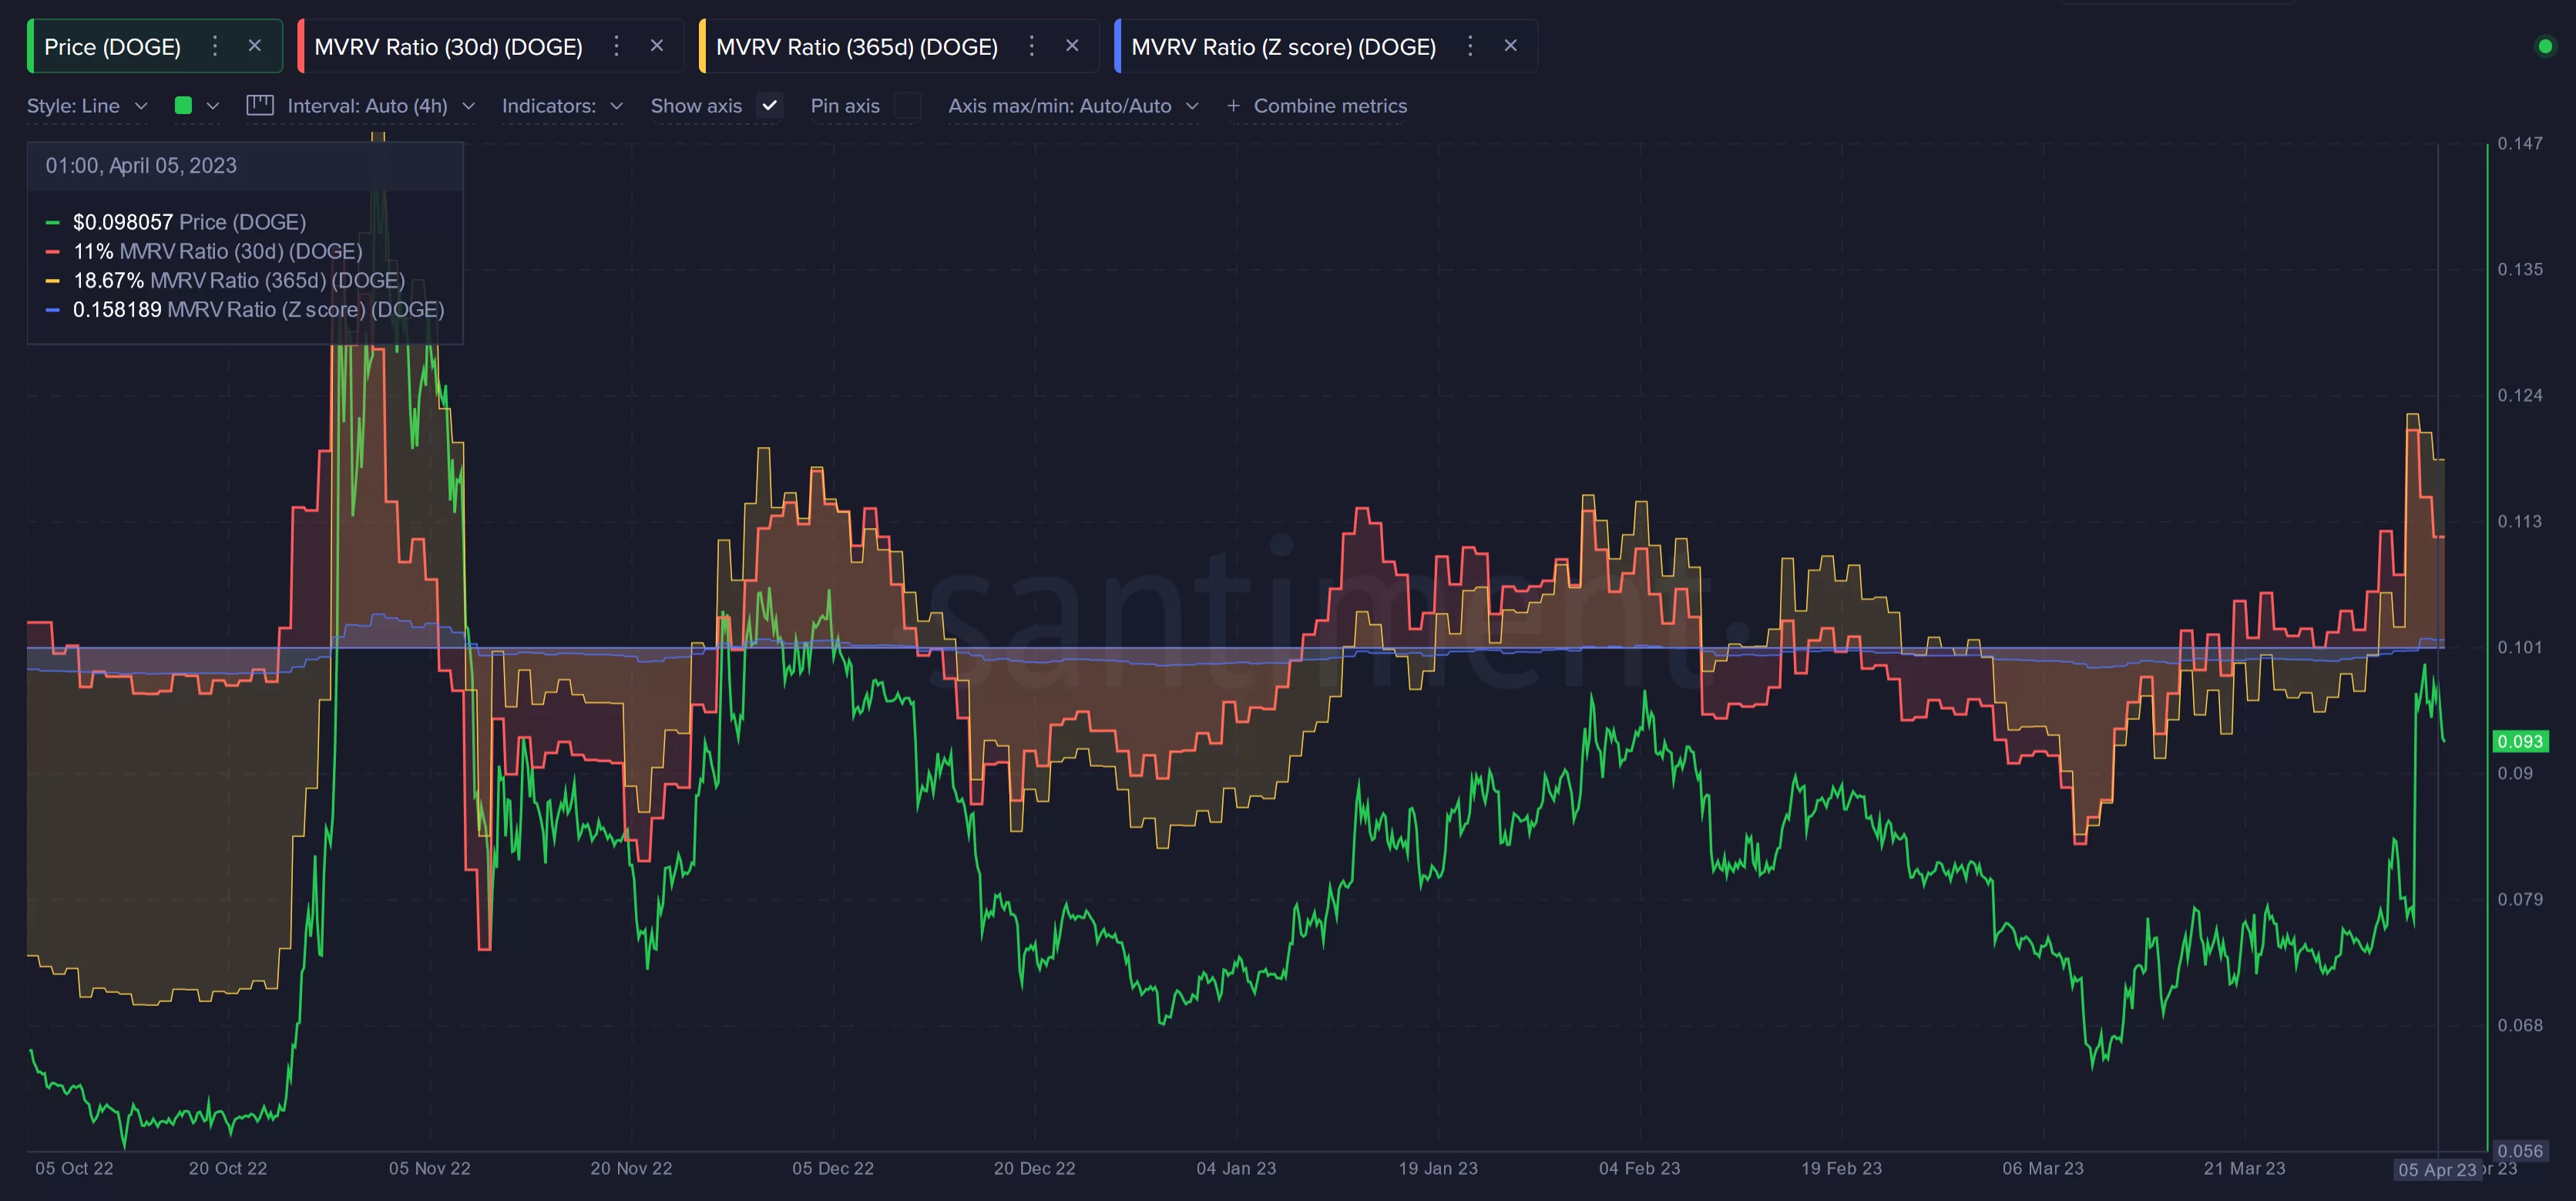Expand the Style: Line dropdown
The height and width of the screenshot is (1201, 2576).
pos(87,106)
